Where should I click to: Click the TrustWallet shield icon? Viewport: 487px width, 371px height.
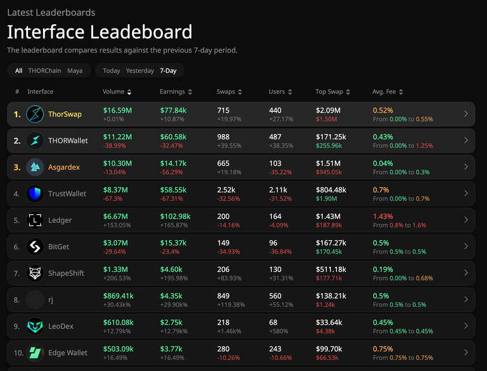tap(35, 194)
